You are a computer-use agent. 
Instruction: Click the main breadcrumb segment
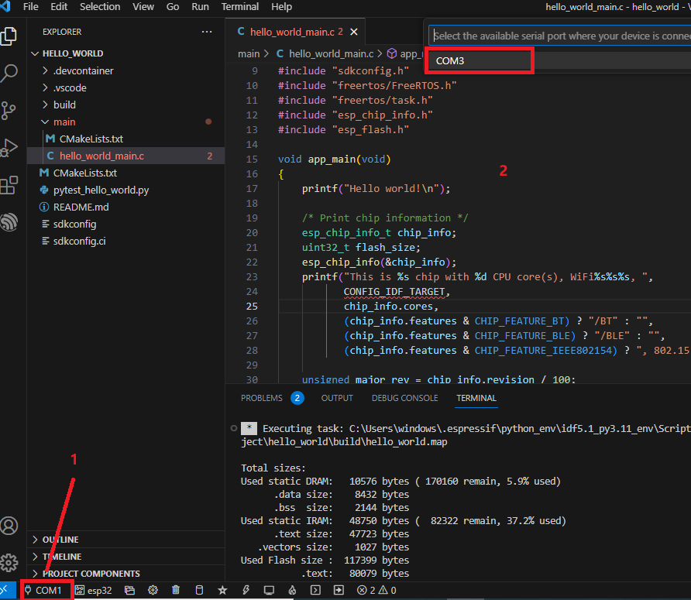249,53
